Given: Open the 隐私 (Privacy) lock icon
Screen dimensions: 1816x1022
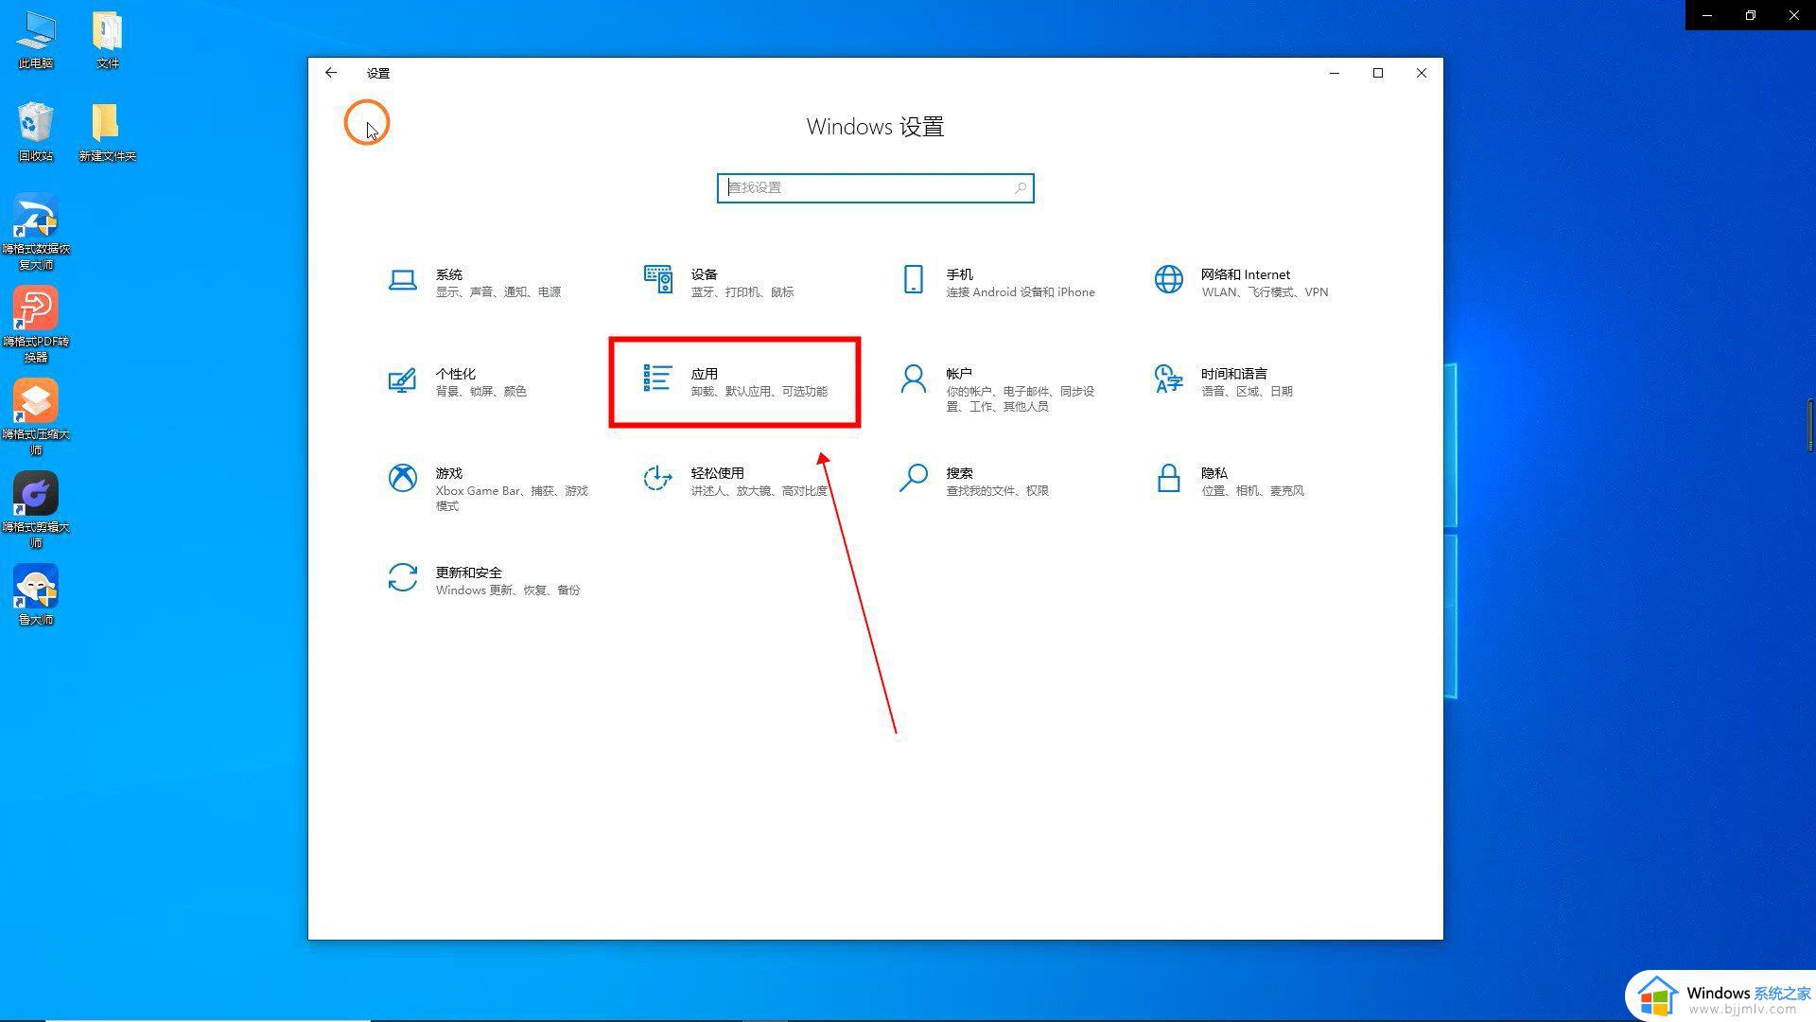Looking at the screenshot, I should click(1168, 478).
